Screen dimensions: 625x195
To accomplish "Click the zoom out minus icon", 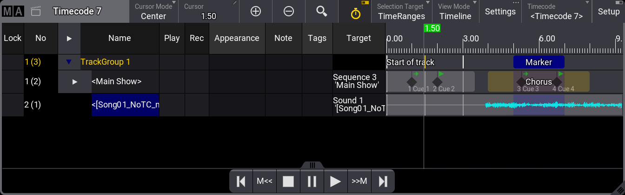I will click(289, 12).
